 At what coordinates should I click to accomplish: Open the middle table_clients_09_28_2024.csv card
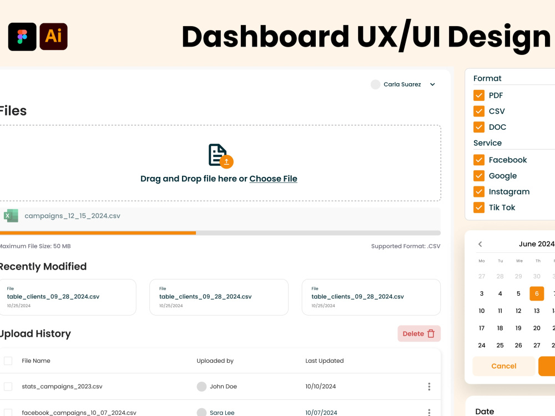coord(219,297)
